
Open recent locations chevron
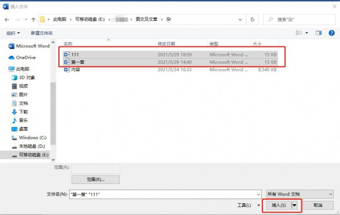click(x=26, y=20)
